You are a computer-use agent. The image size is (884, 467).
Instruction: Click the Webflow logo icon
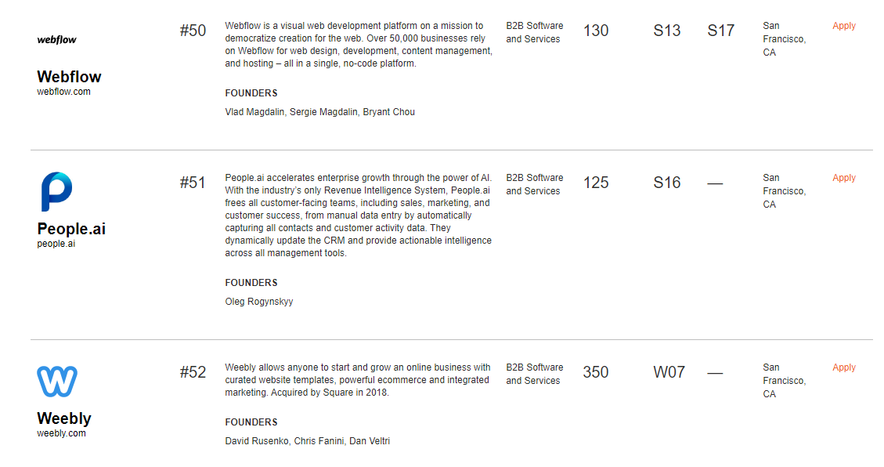coord(56,39)
